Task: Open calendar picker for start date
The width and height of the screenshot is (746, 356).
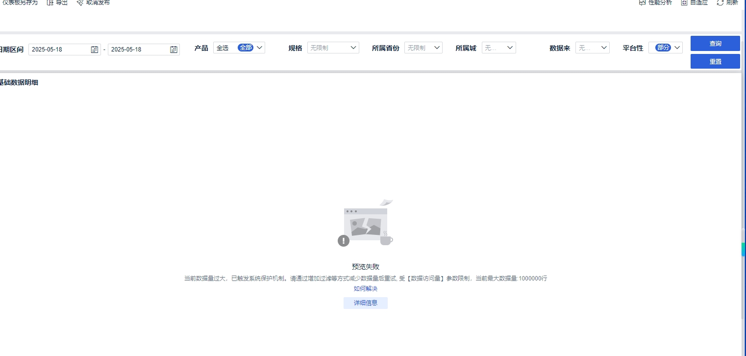Action: [x=95, y=50]
